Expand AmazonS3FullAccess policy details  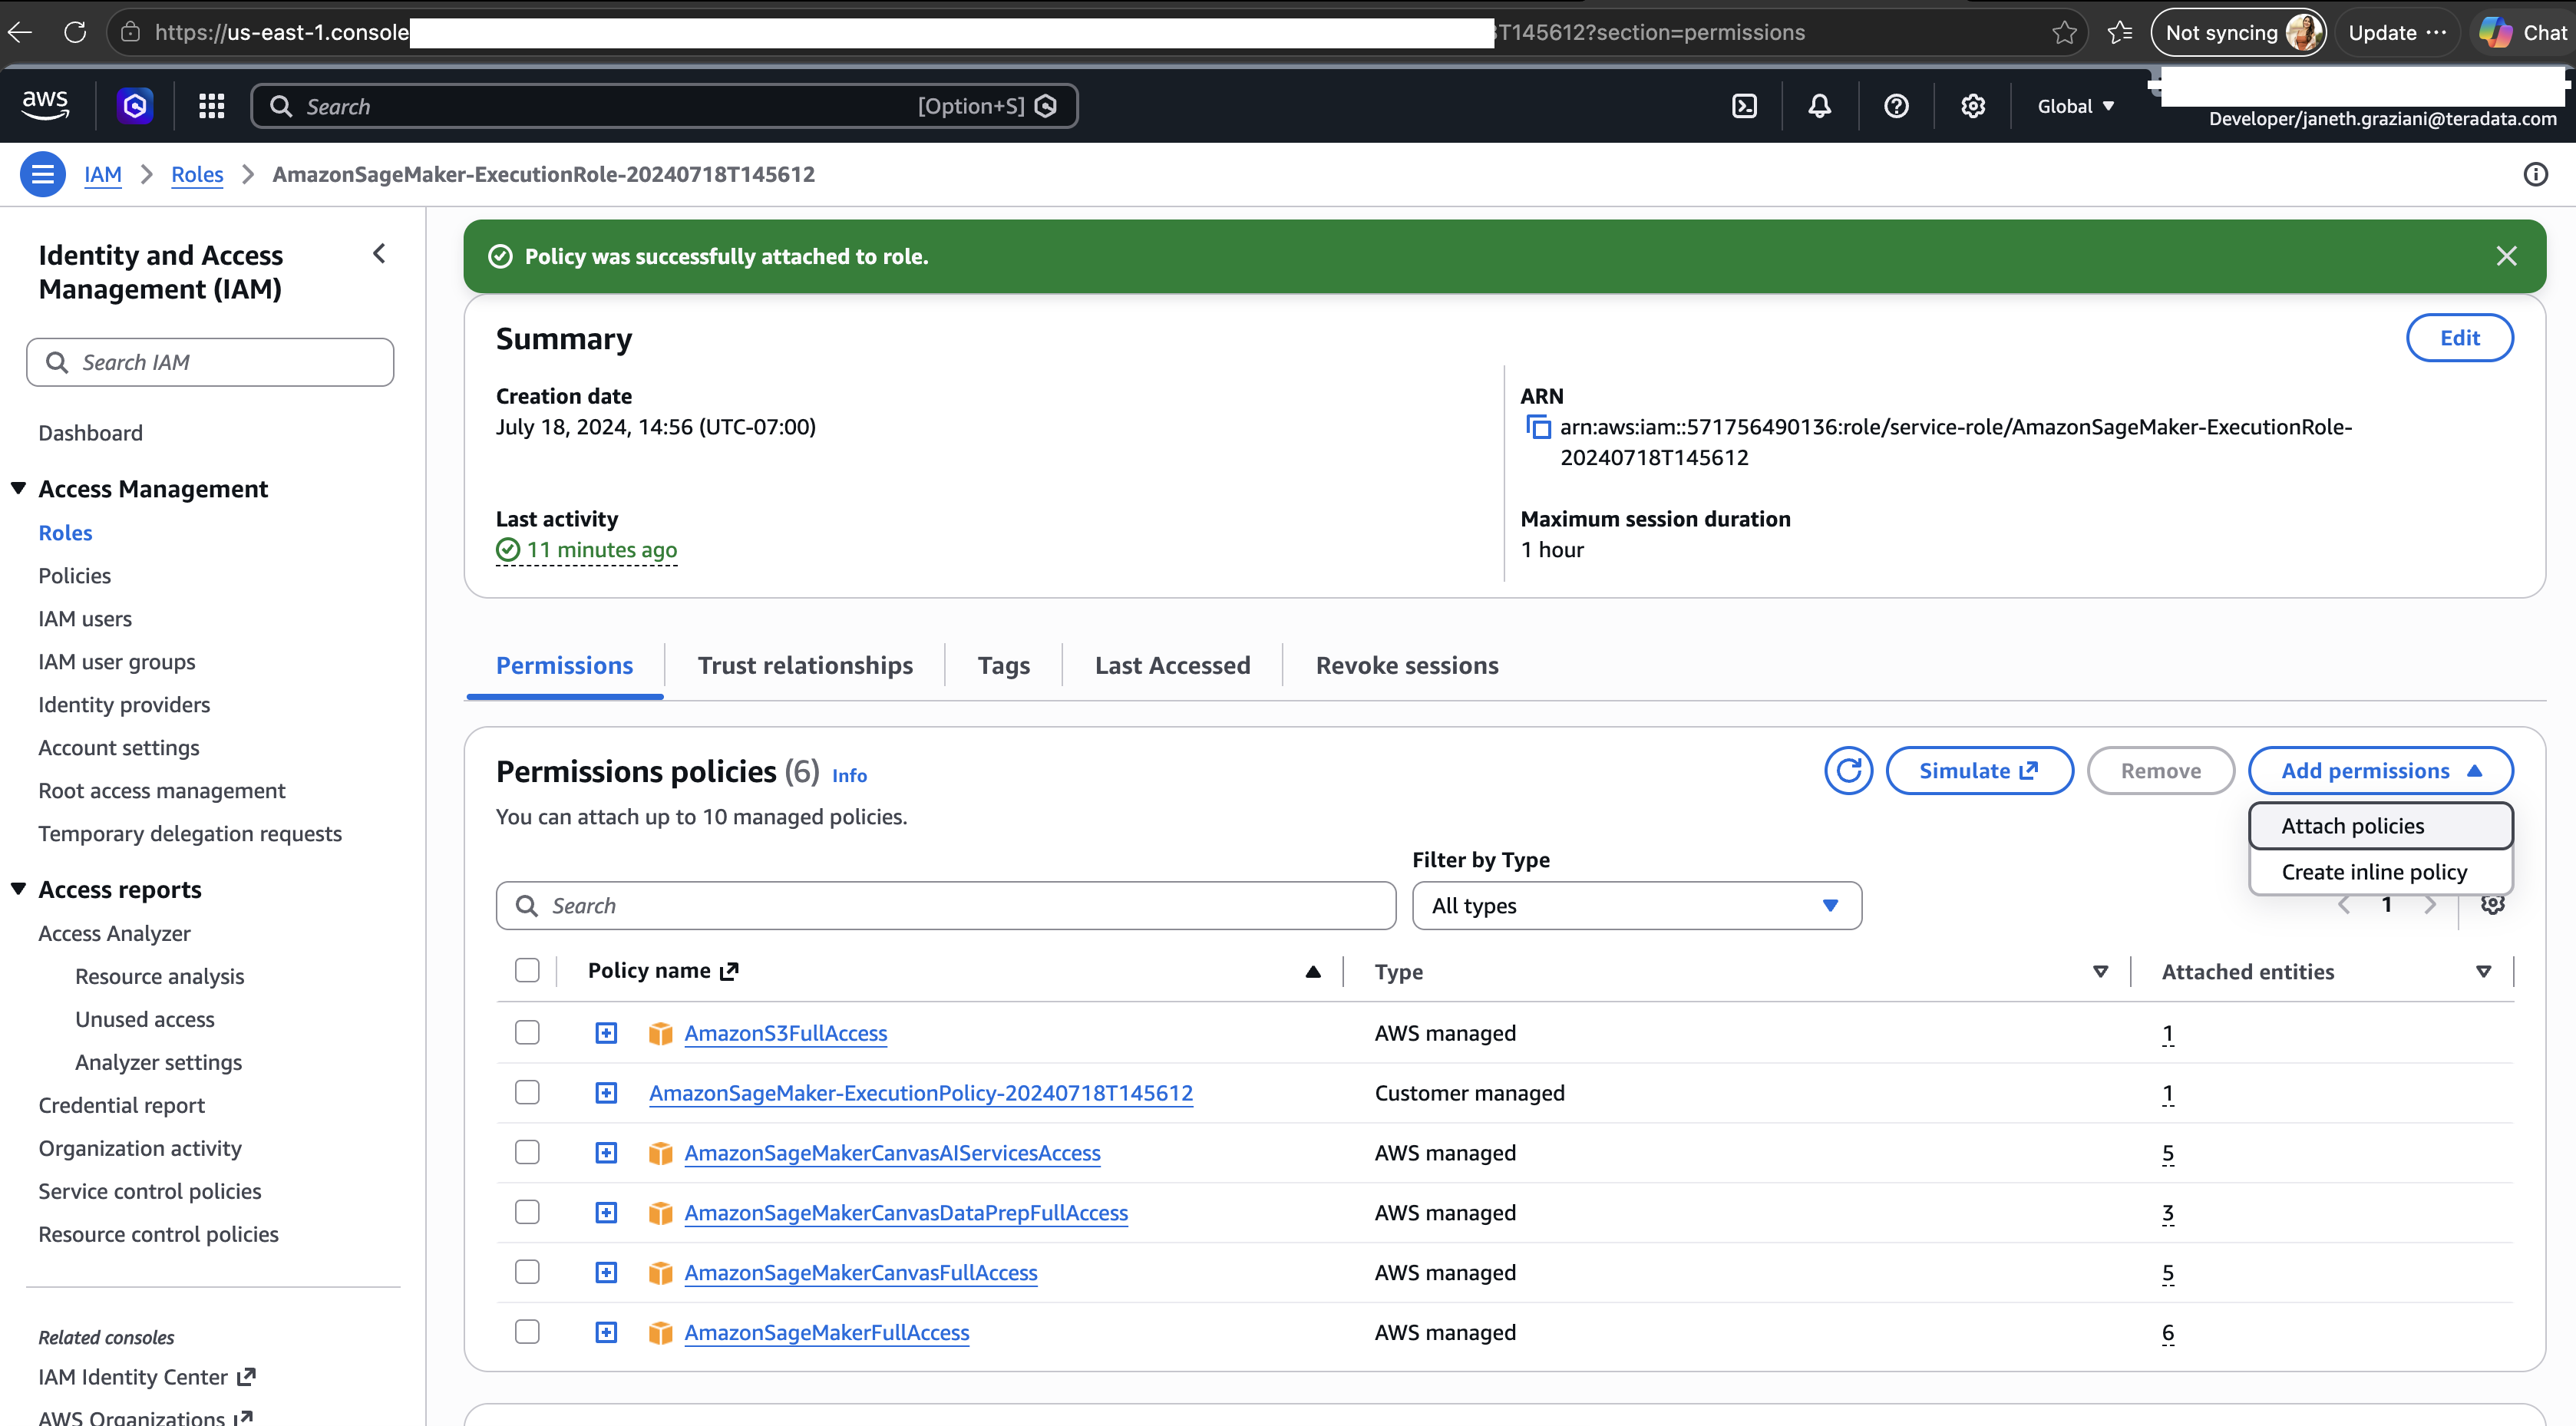pyautogui.click(x=606, y=1033)
